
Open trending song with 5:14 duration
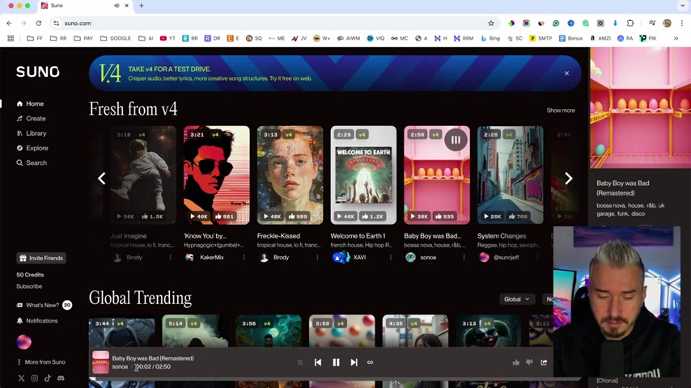(195, 331)
